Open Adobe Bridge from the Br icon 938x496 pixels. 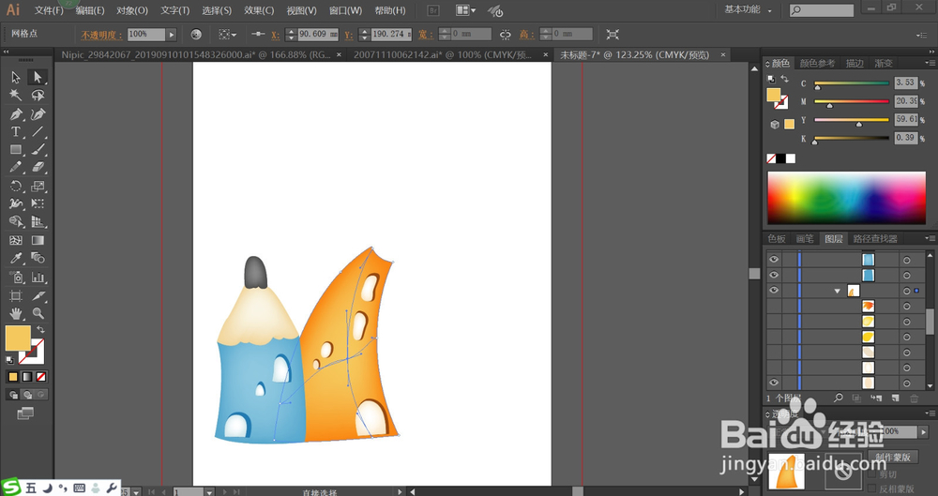[433, 10]
